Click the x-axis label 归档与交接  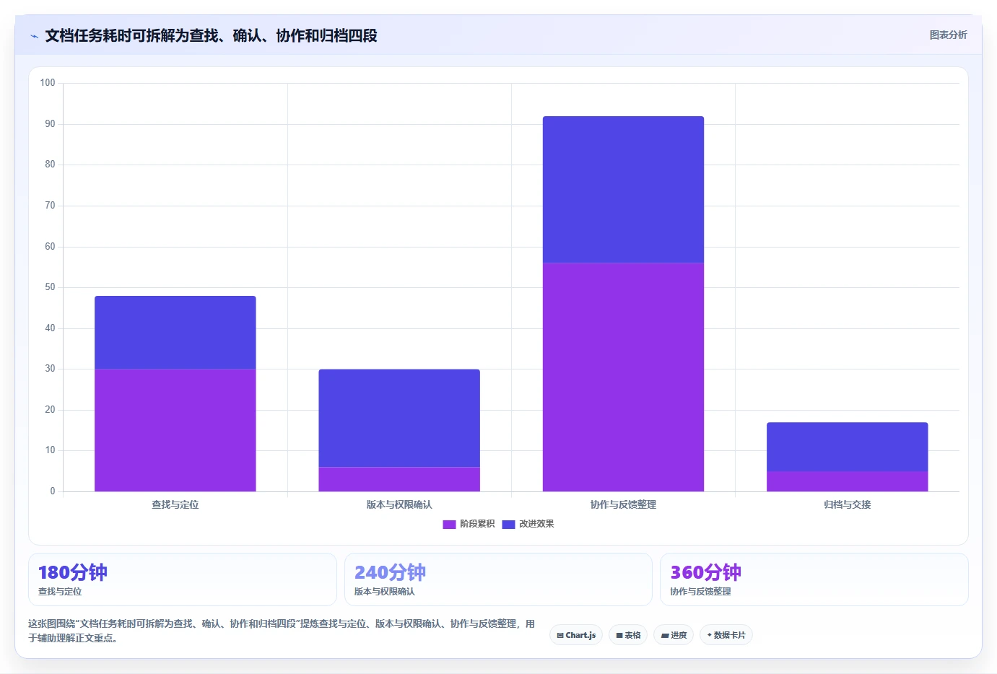pos(848,504)
